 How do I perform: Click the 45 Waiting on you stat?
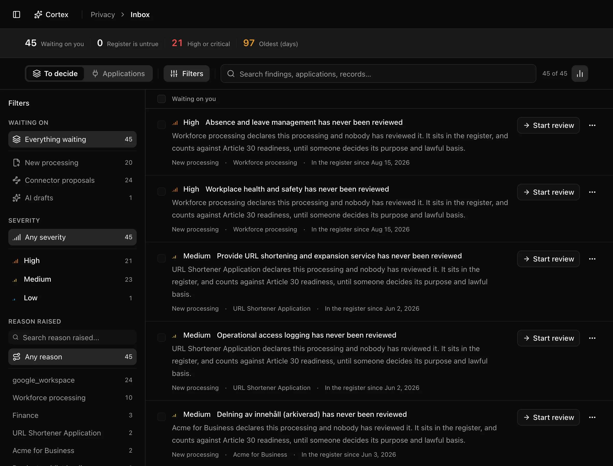coord(54,43)
